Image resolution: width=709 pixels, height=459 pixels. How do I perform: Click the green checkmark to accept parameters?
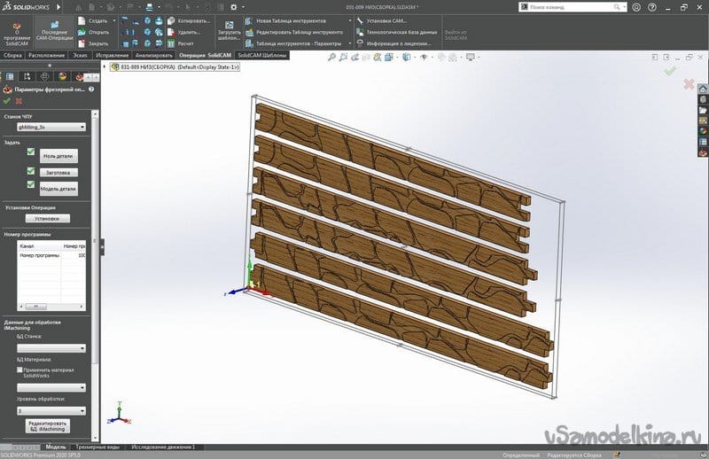click(7, 101)
